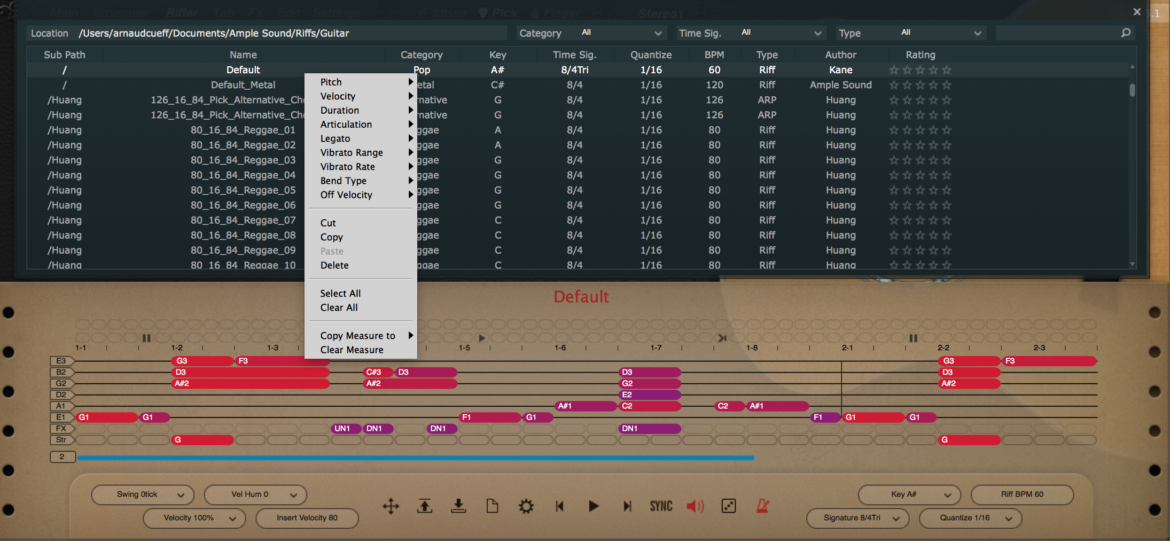The width and height of the screenshot is (1170, 541).
Task: Choose Copy from the context menu
Action: coord(331,237)
